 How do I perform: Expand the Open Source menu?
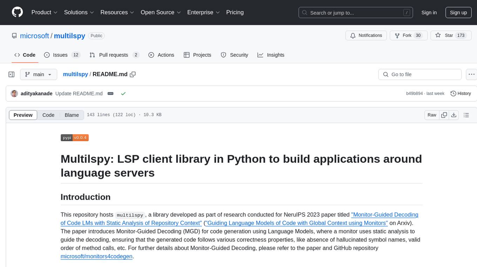(161, 12)
